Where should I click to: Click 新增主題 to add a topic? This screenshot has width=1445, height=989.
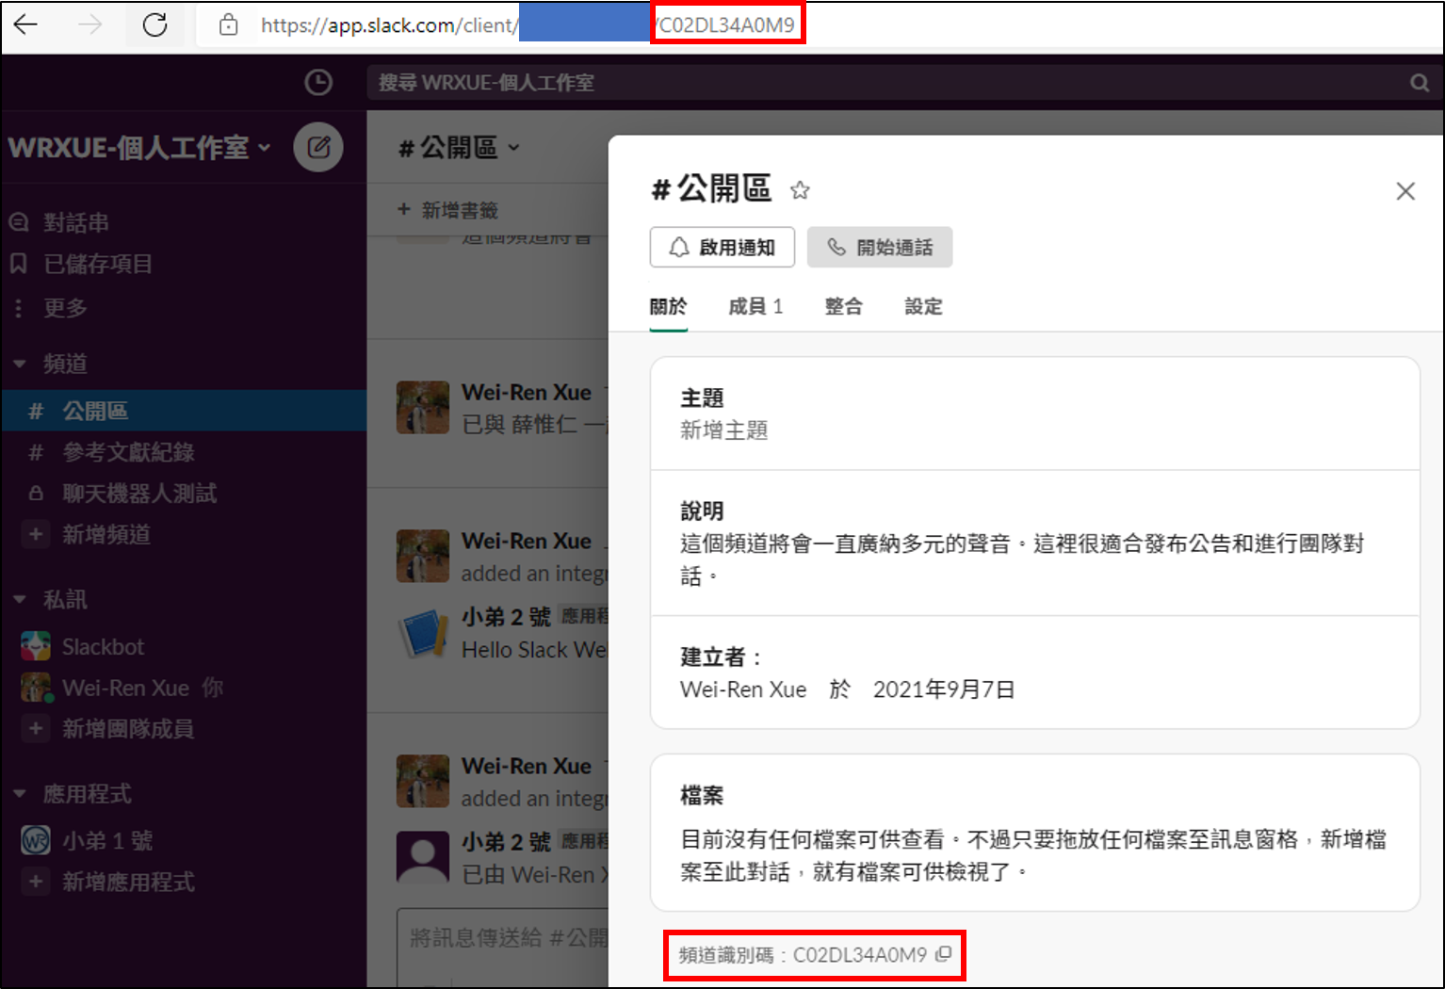pyautogui.click(x=724, y=430)
